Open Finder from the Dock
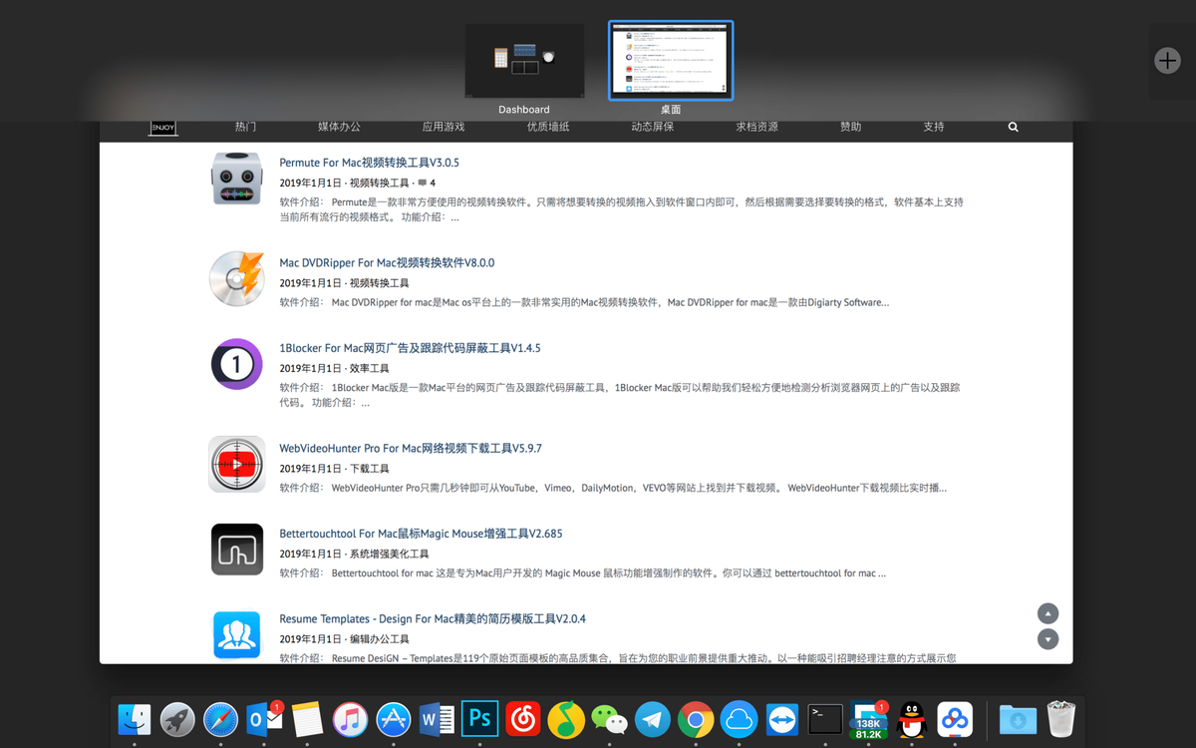 point(135,719)
